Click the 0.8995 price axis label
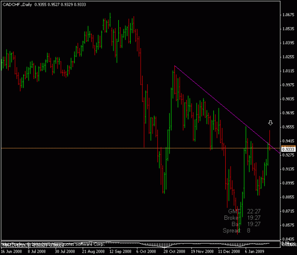Image resolution: width=297 pixels, height=255 pixels. 288,183
